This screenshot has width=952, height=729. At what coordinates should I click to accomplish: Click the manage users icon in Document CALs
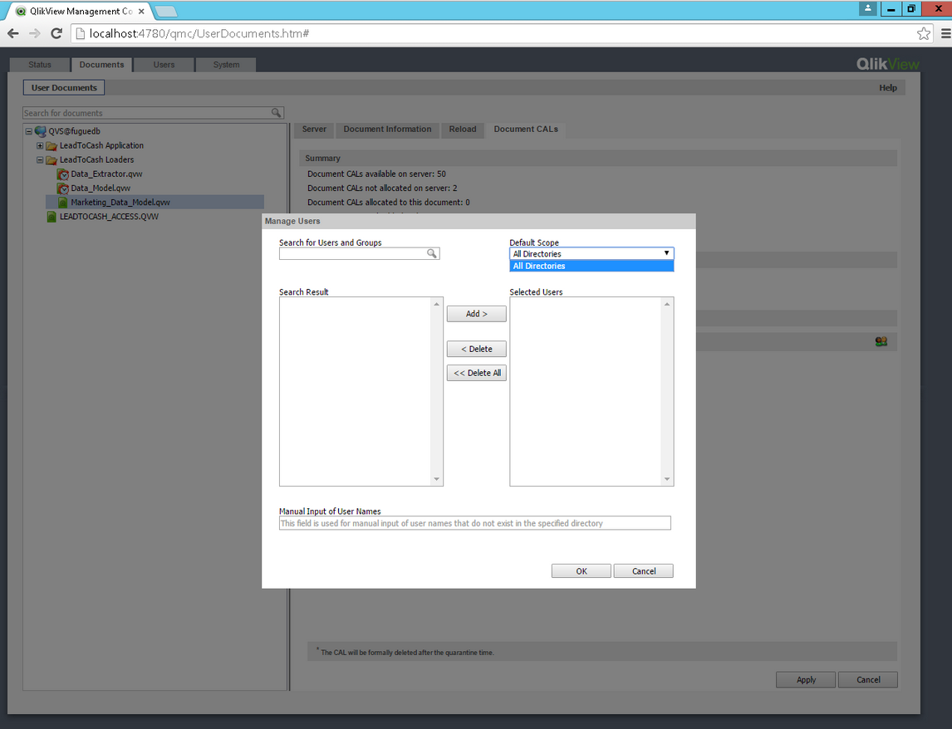[x=881, y=342]
